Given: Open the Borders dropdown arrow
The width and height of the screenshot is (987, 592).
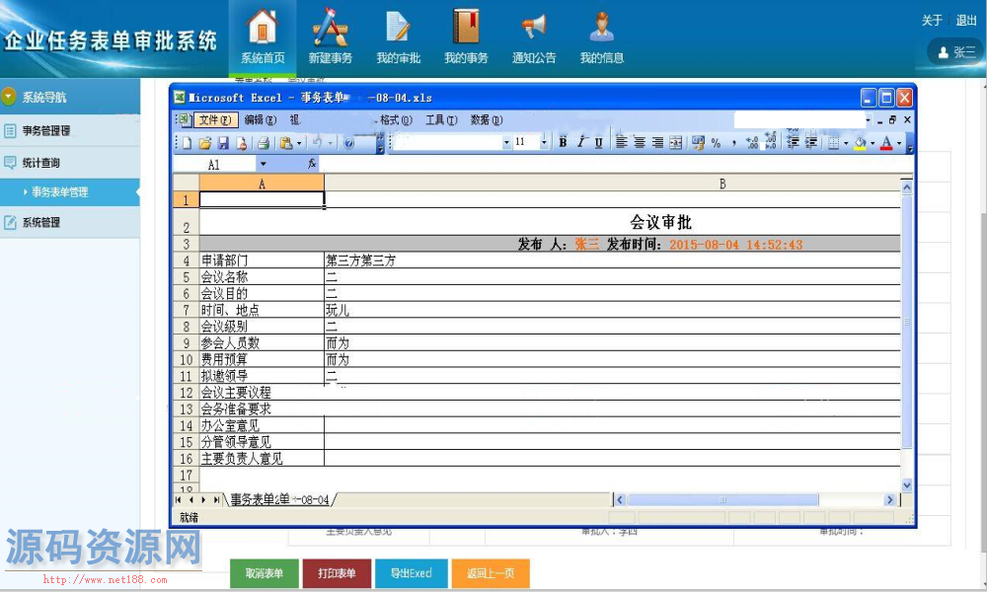Looking at the screenshot, I should [846, 143].
